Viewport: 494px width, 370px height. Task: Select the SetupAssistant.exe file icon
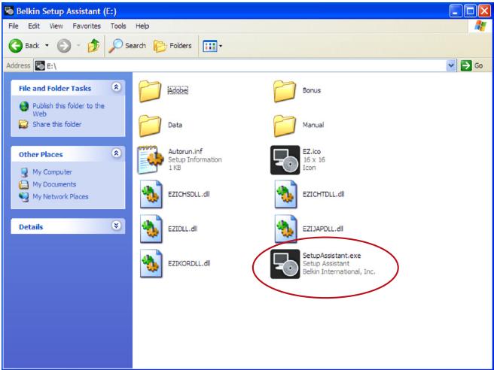coord(285,264)
